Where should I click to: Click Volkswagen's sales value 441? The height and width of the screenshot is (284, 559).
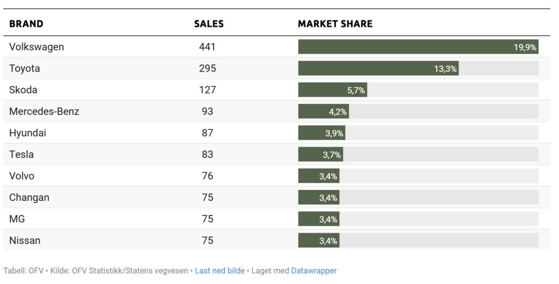[207, 47]
